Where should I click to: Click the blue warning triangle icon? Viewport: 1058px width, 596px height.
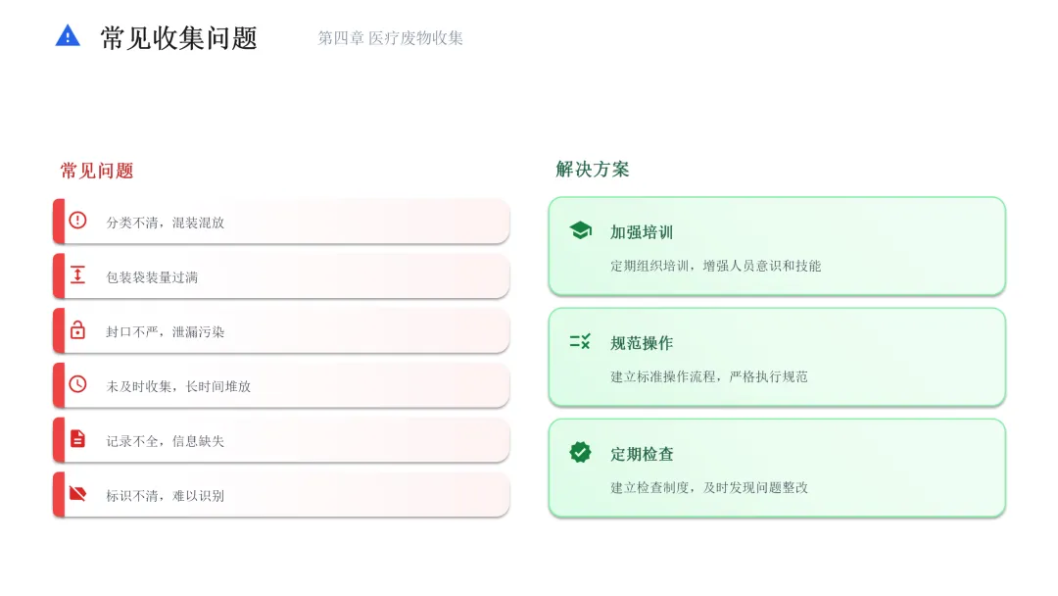pos(68,36)
